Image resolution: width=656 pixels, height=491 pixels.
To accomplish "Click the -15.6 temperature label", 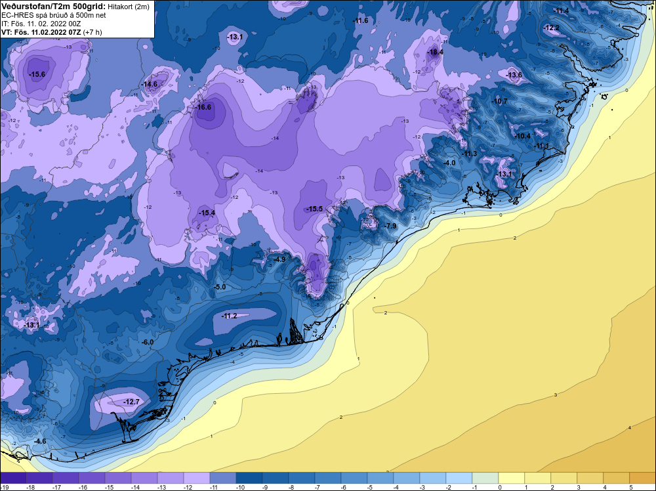I will point(37,75).
